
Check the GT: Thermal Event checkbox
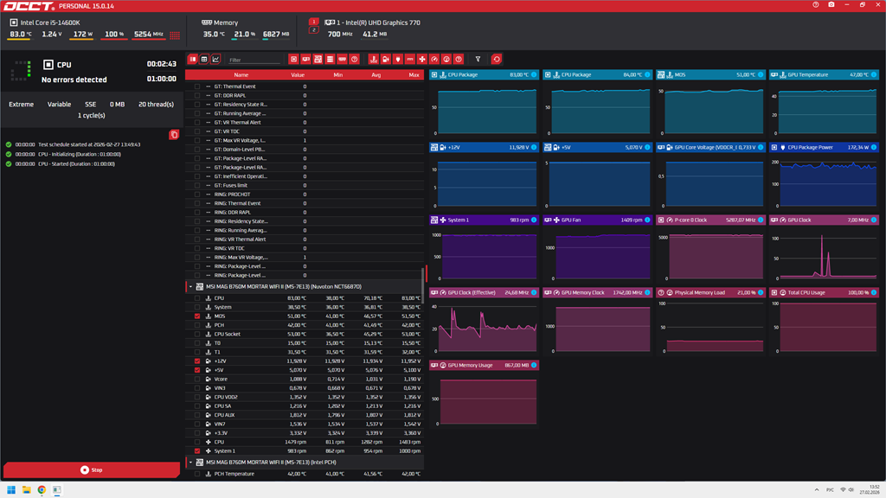(x=197, y=86)
